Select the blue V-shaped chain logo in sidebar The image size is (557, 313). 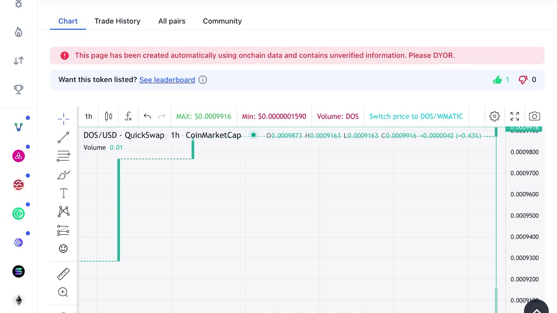coord(18,127)
